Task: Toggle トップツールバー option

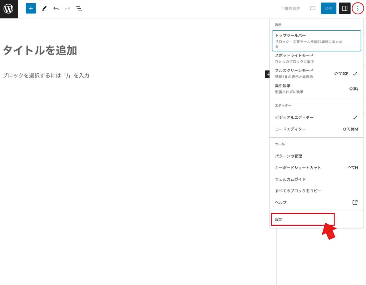Action: pyautogui.click(x=316, y=41)
